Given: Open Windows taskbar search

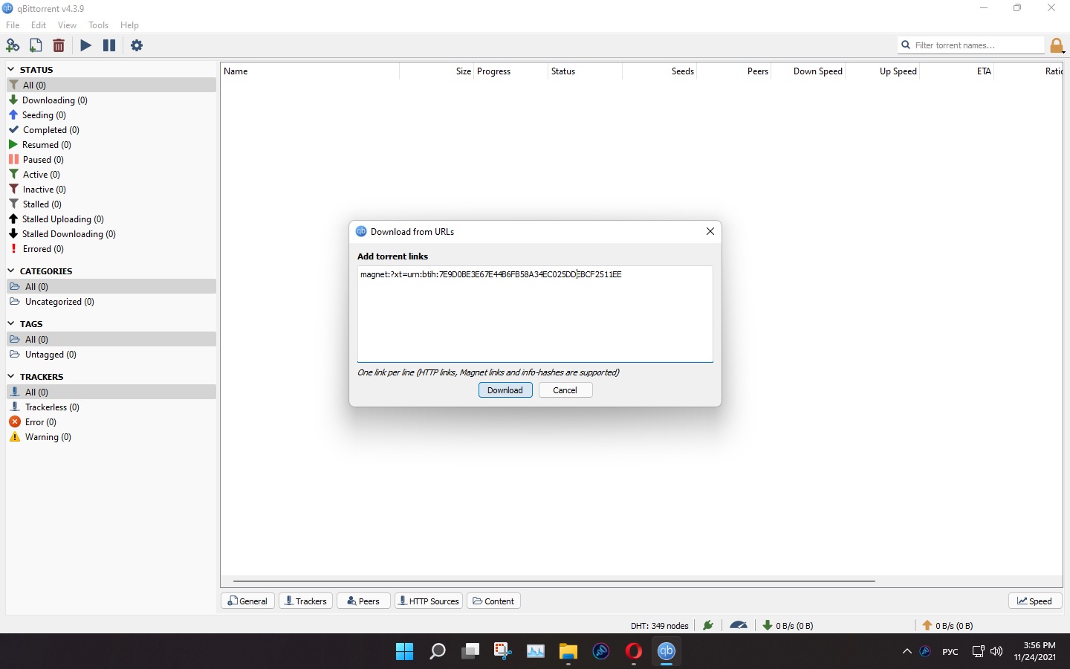Looking at the screenshot, I should pos(438,651).
